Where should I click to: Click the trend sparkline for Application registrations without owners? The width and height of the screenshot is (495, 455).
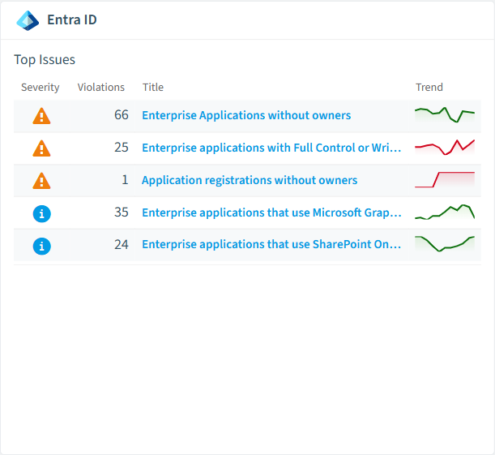pos(445,180)
